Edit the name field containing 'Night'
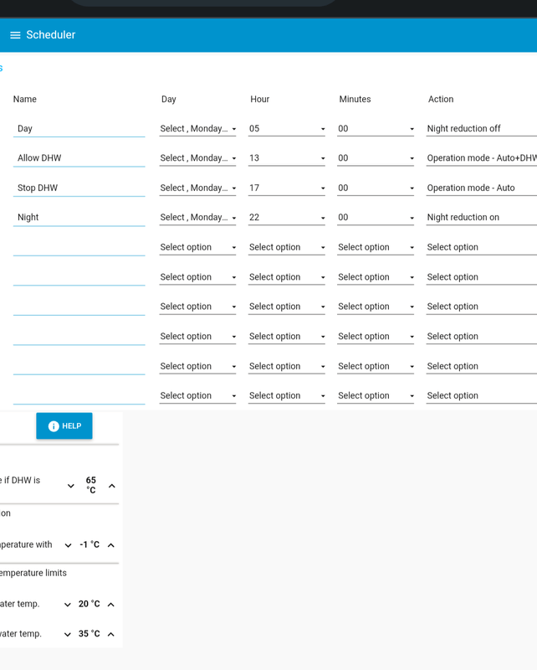The height and width of the screenshot is (670, 537). point(79,218)
